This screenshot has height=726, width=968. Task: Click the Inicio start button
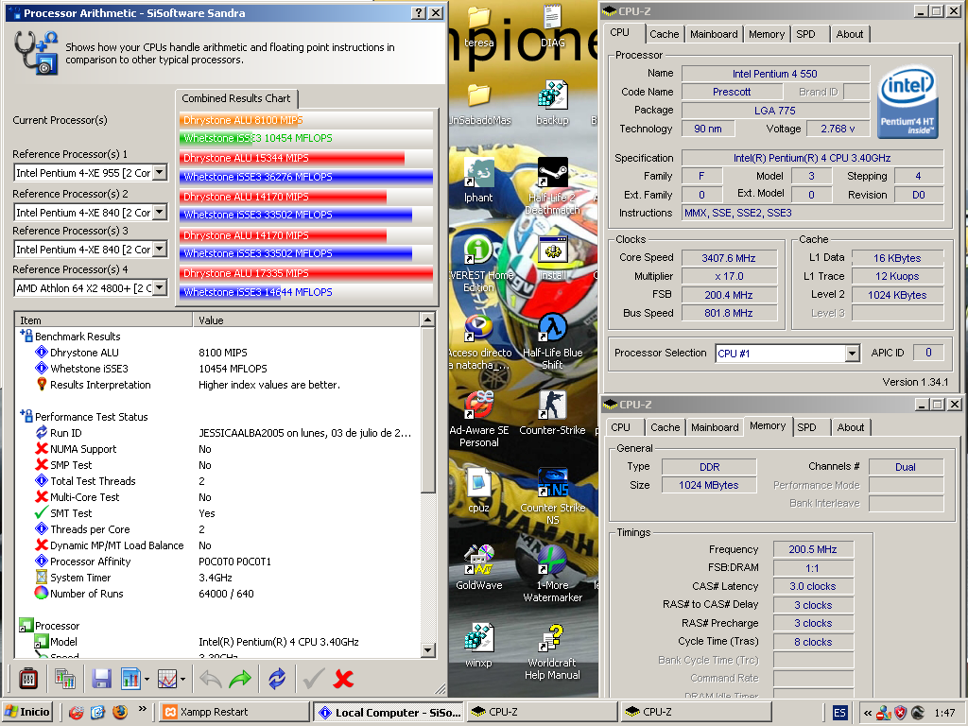[27, 712]
